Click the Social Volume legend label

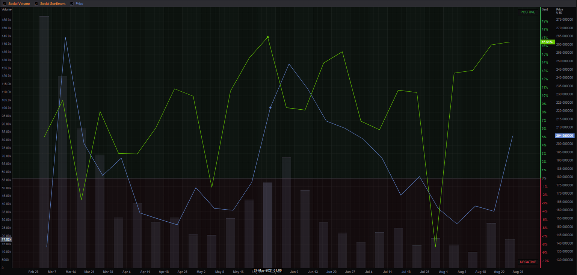19,4
